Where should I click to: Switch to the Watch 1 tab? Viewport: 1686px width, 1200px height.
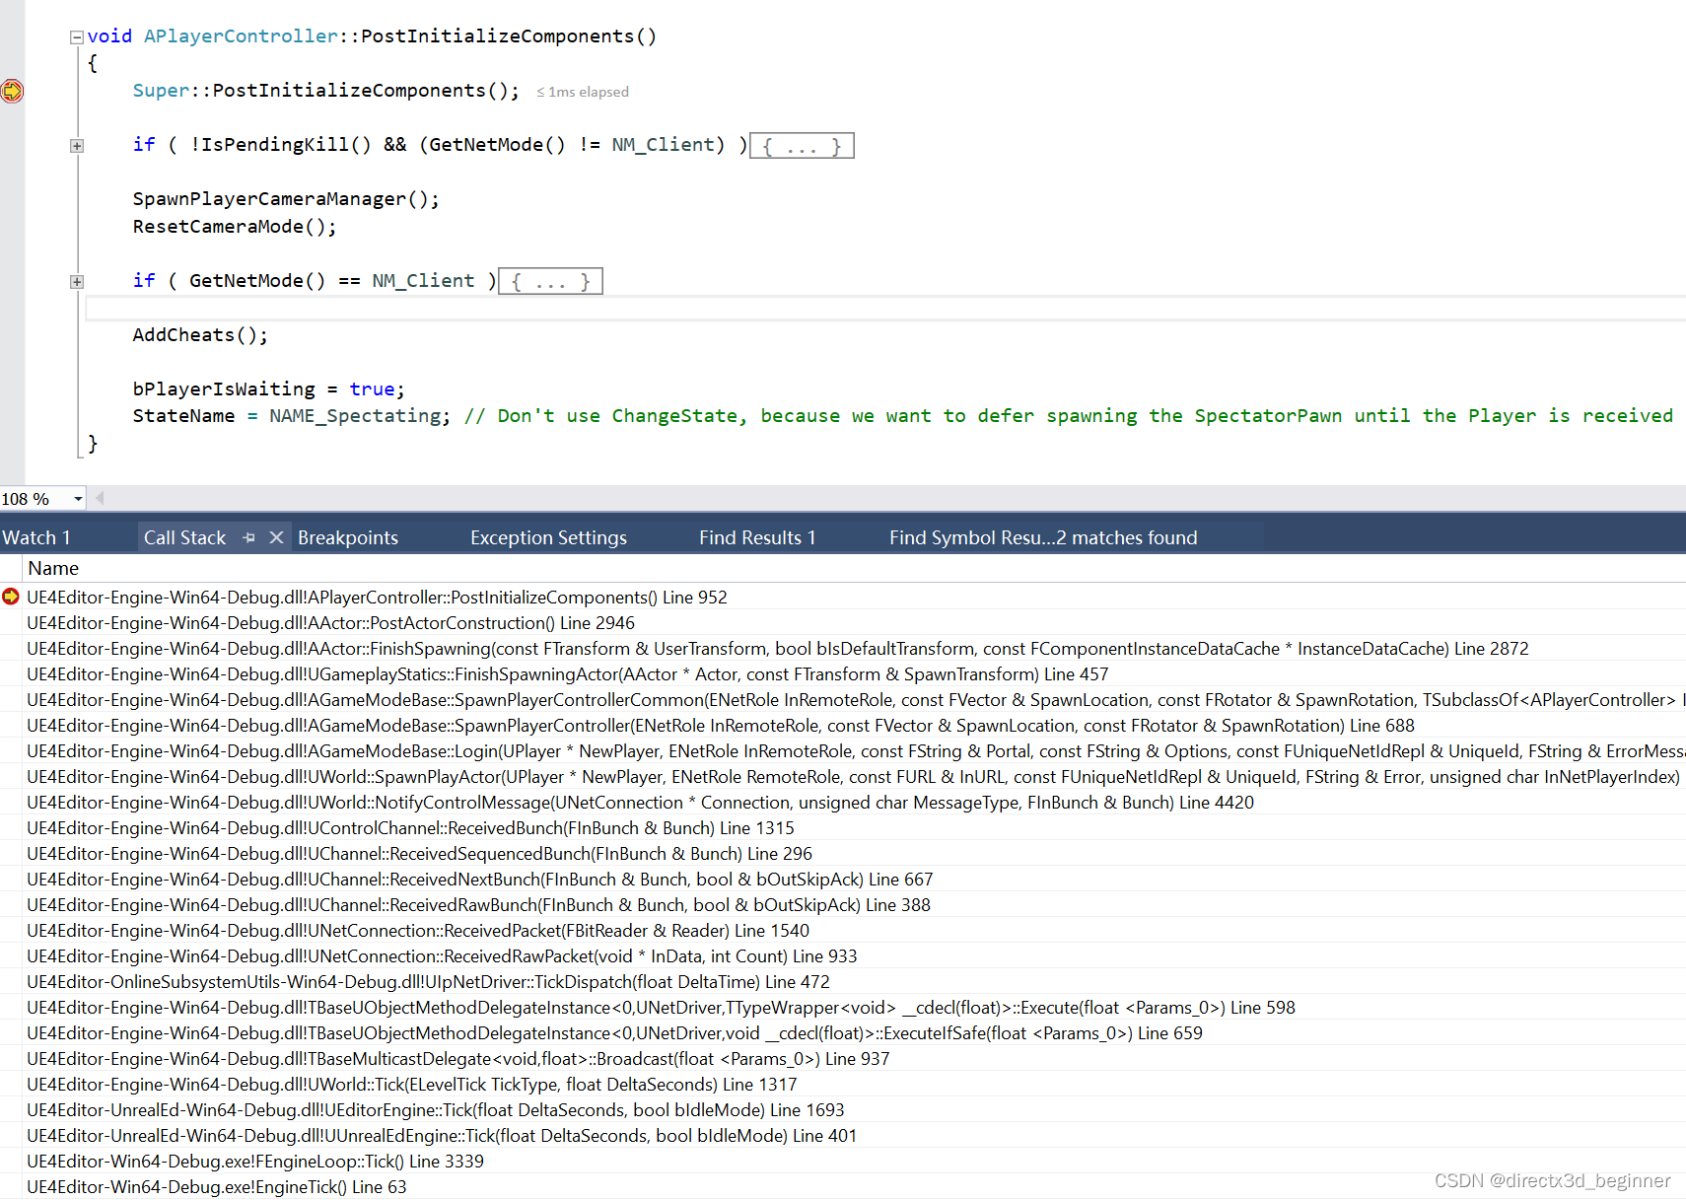tap(36, 537)
